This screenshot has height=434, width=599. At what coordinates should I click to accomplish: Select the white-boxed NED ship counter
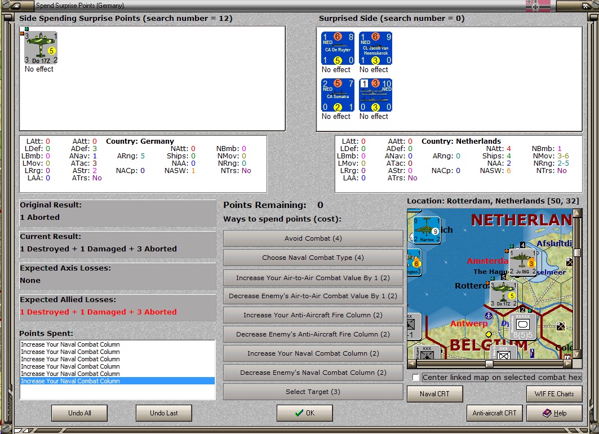point(375,95)
